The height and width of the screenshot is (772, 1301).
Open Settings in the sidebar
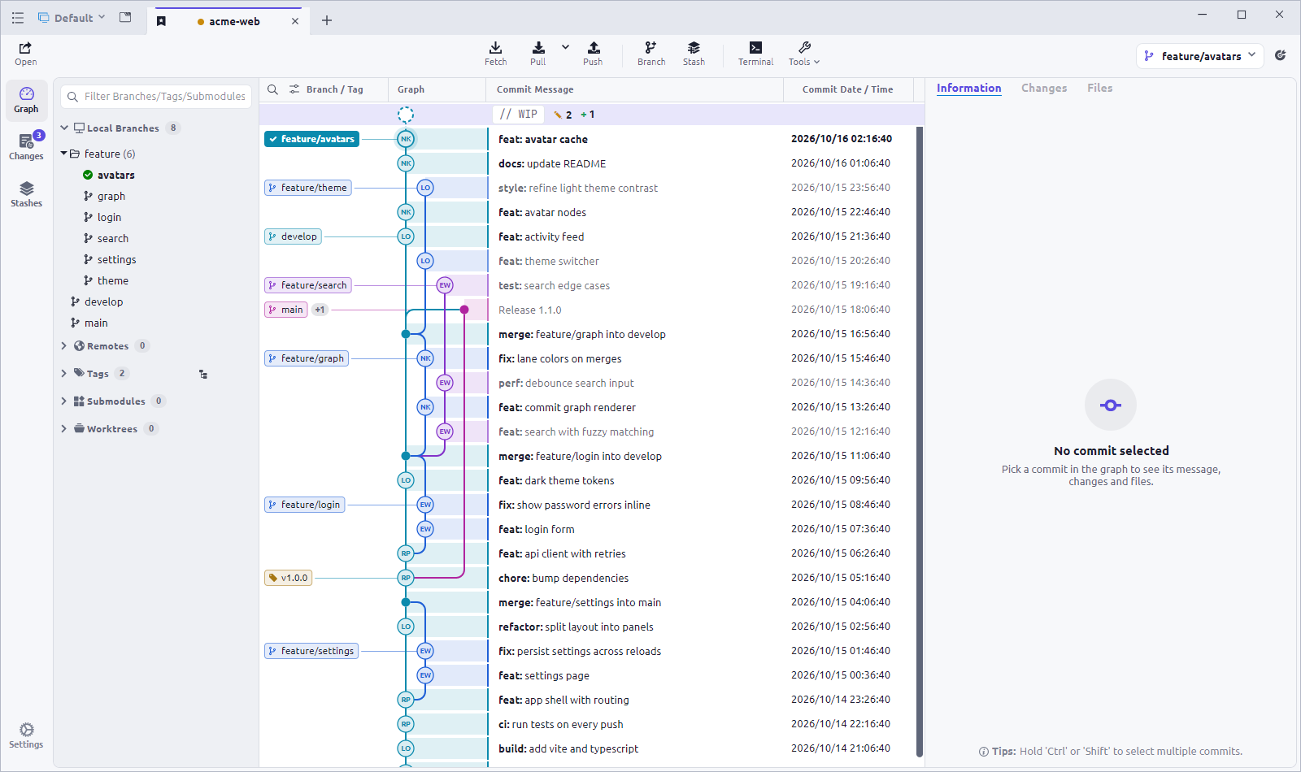coord(26,735)
